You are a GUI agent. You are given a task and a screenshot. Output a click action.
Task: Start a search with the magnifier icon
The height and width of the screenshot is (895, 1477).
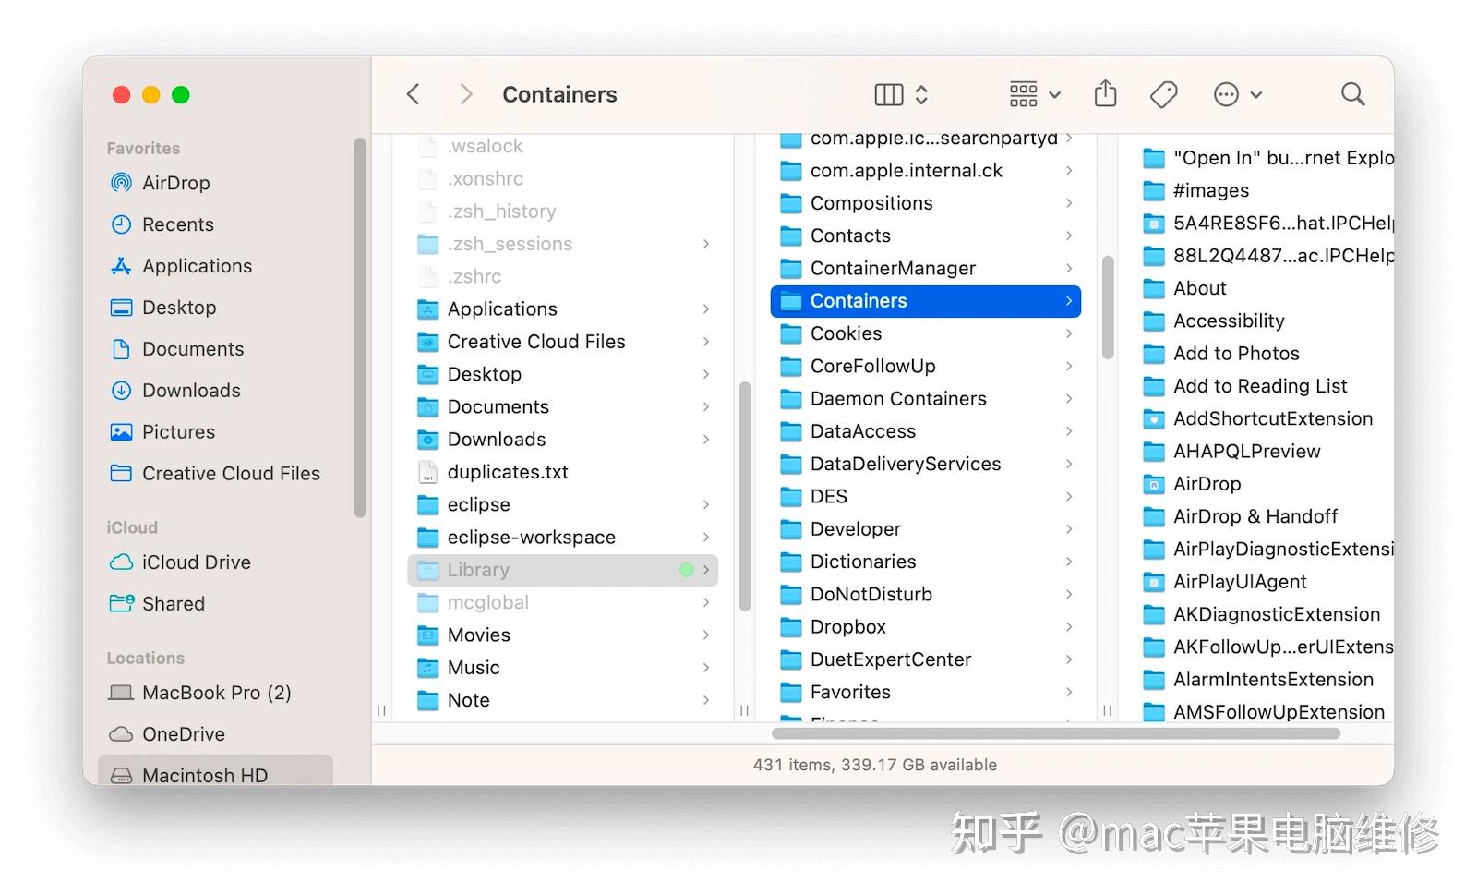pos(1351,93)
